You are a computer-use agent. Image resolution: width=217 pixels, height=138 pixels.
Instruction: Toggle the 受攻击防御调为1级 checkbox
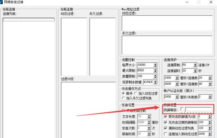coord(165,117)
